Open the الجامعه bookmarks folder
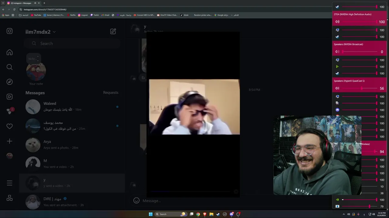Screen dimensions: 389x218 point(24,15)
